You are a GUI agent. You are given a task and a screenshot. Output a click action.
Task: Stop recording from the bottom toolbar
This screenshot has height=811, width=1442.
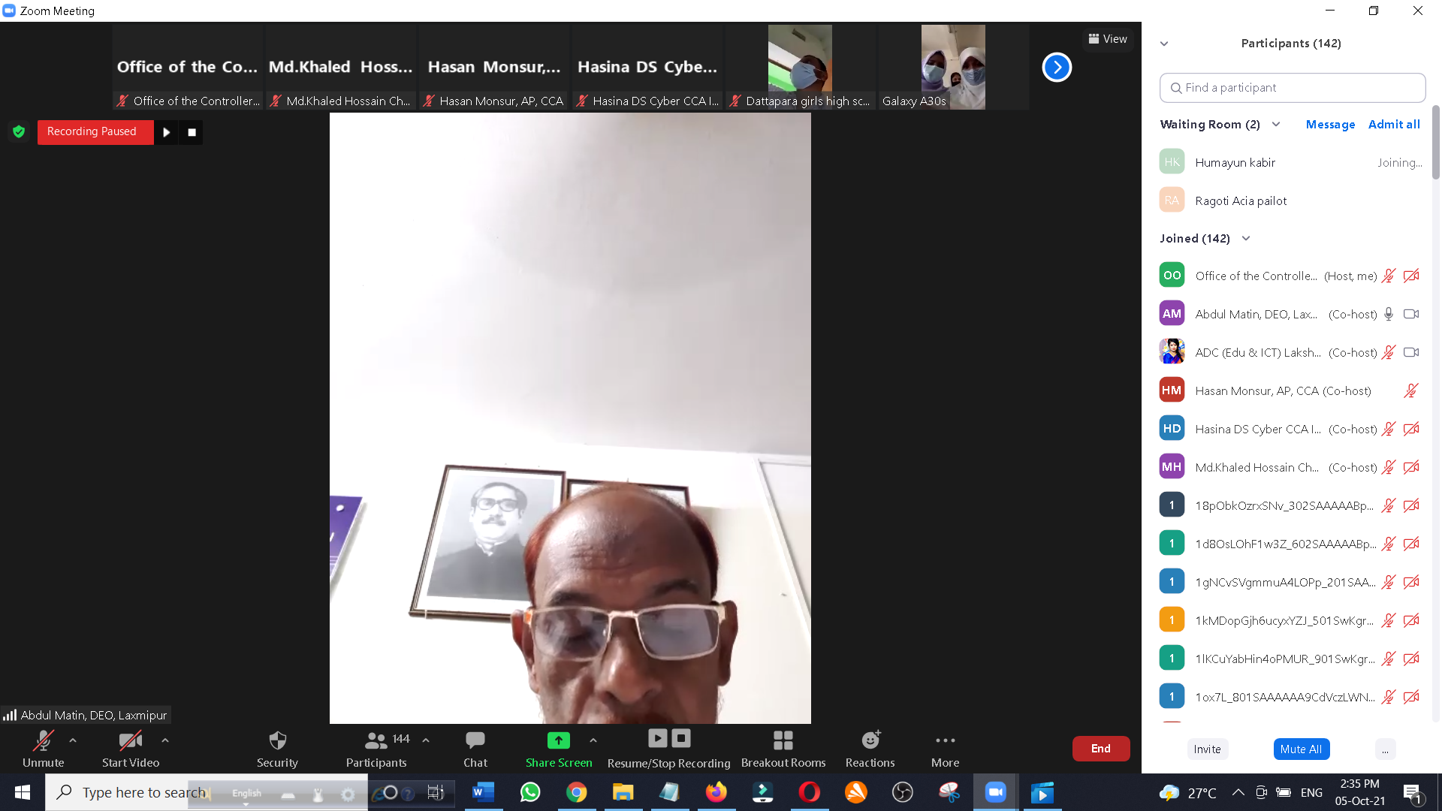coord(681,738)
